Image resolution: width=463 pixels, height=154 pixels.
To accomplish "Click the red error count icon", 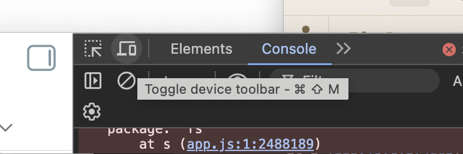I will click(449, 50).
